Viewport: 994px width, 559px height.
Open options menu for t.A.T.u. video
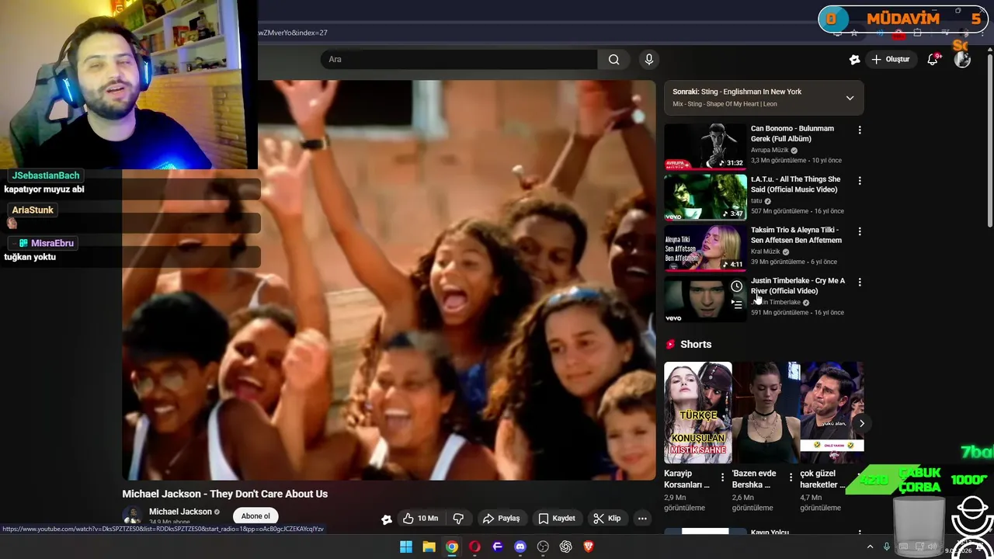[859, 180]
